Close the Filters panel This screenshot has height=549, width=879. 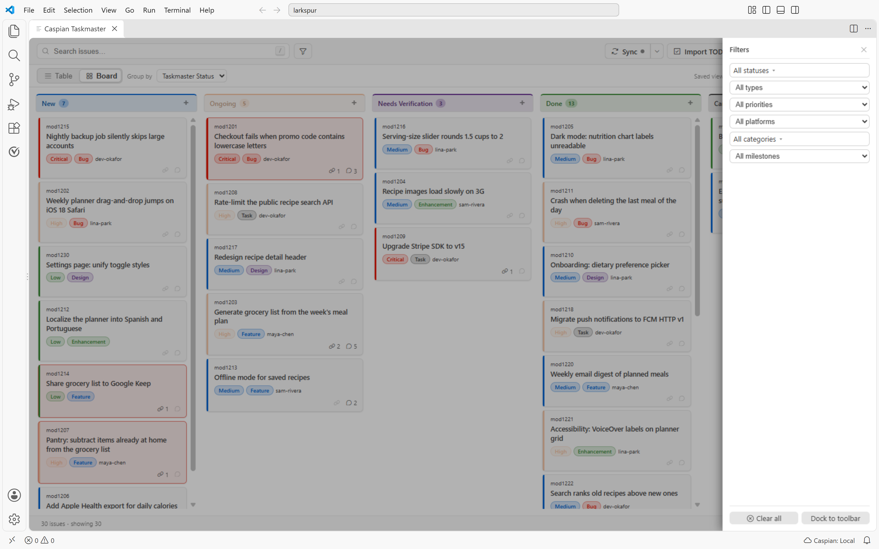(x=864, y=50)
